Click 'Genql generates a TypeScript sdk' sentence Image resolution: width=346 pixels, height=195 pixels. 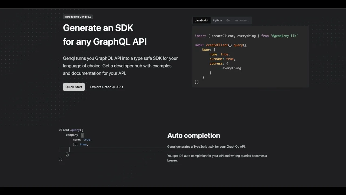click(x=206, y=147)
